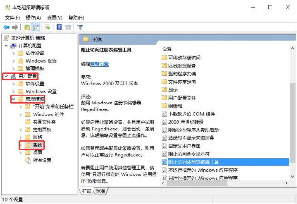The image size is (297, 204).
Task: Collapse the 计算机配置 tree node
Action: pos(5,45)
